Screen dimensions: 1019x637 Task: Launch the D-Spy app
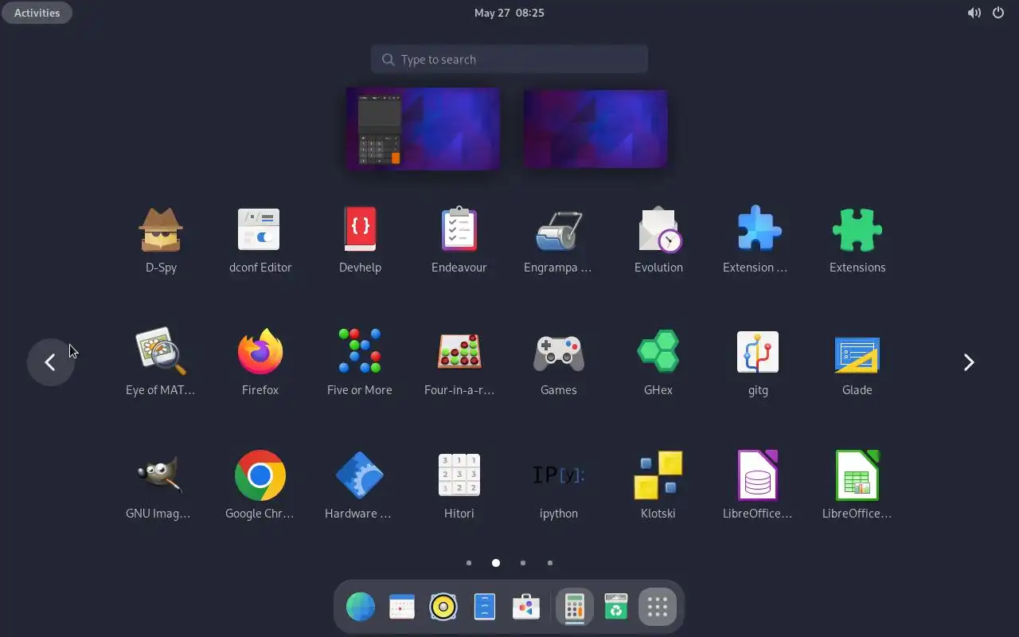pos(161,240)
